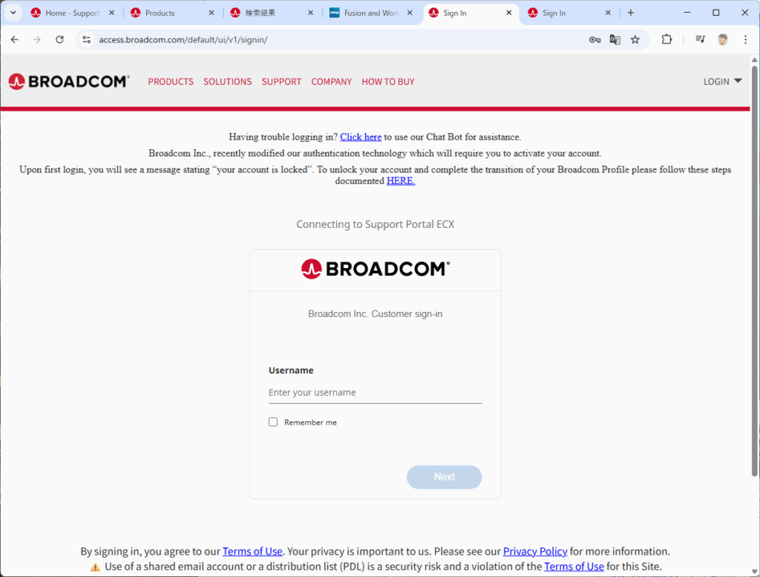760x577 pixels.
Task: Expand the LOGIN dropdown
Action: pyautogui.click(x=723, y=82)
